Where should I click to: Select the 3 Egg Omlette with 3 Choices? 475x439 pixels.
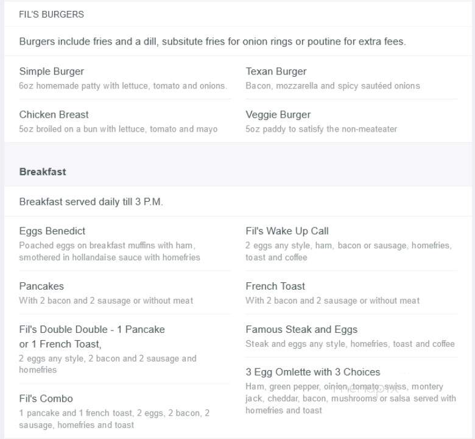[x=313, y=372]
